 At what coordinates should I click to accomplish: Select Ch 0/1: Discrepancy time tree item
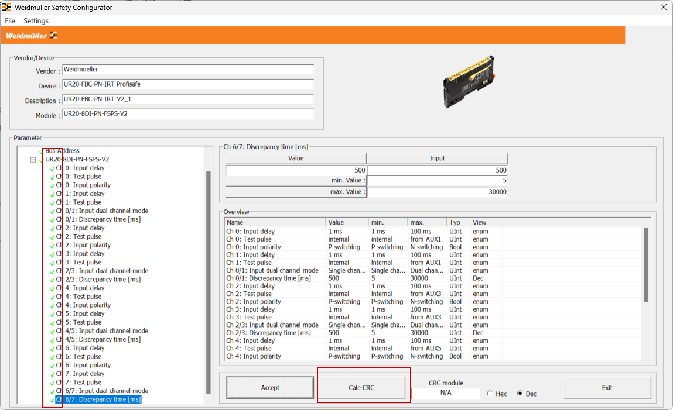98,219
